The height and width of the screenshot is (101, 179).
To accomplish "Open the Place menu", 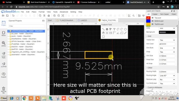I will [x=34, y=12].
